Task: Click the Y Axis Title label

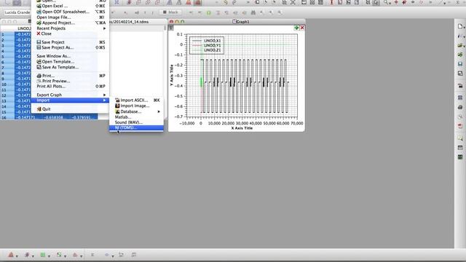Action: [x=172, y=76]
